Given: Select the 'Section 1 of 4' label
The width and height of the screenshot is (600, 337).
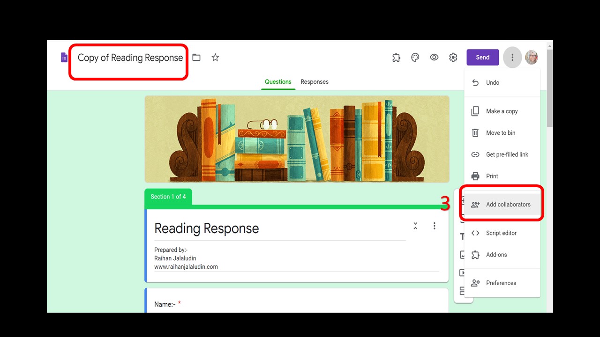Looking at the screenshot, I should (x=168, y=197).
